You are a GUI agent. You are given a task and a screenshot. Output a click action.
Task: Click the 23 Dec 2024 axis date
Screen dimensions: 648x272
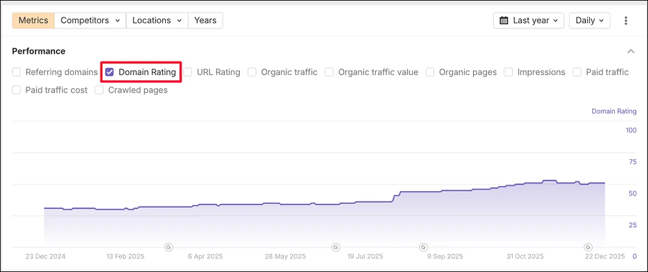pyautogui.click(x=45, y=256)
